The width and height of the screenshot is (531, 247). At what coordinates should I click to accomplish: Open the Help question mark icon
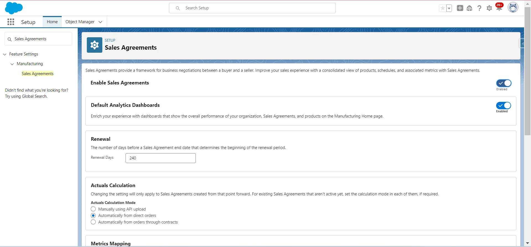[x=479, y=8]
